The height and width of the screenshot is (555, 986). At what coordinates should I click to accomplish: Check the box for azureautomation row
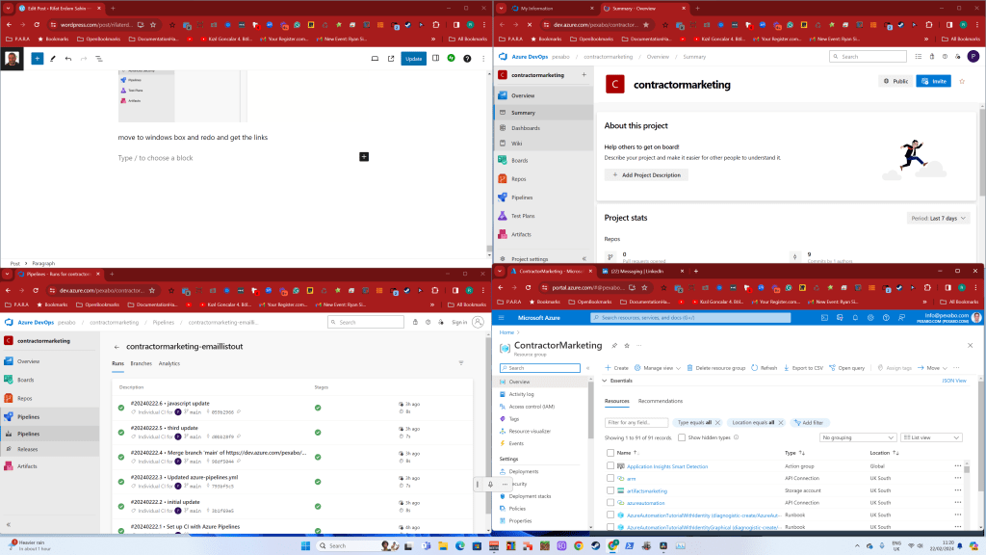tap(610, 503)
